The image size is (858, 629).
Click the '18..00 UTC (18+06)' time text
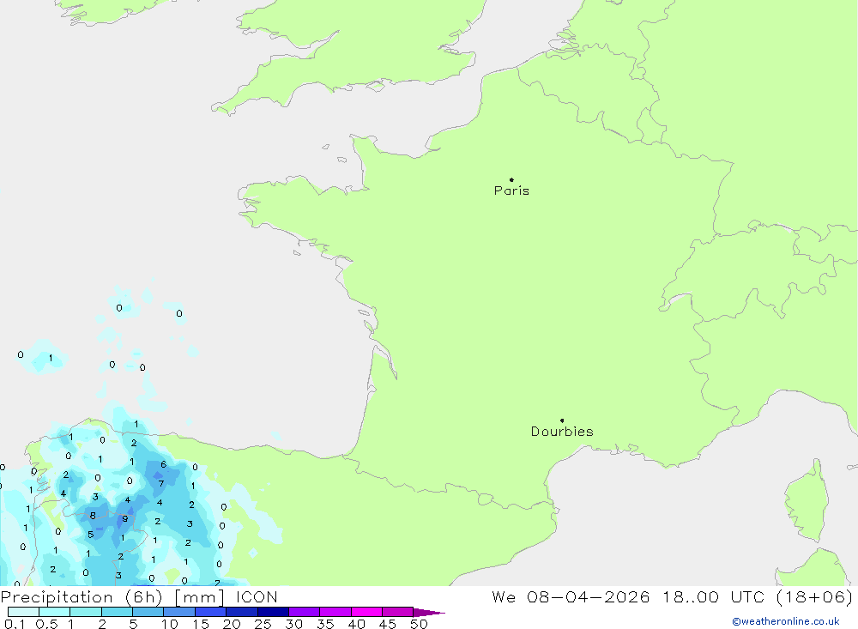pyautogui.click(x=758, y=597)
